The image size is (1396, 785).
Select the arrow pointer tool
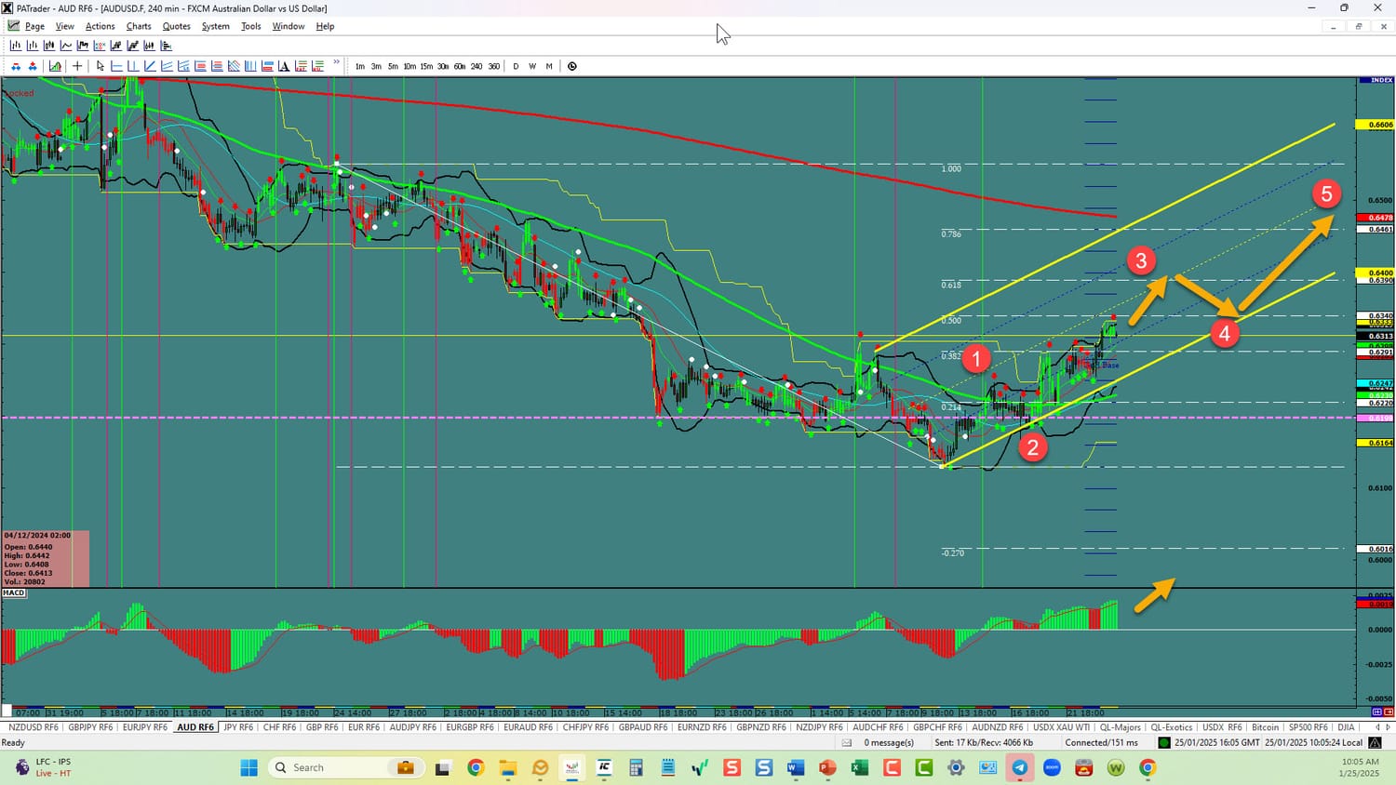click(101, 66)
